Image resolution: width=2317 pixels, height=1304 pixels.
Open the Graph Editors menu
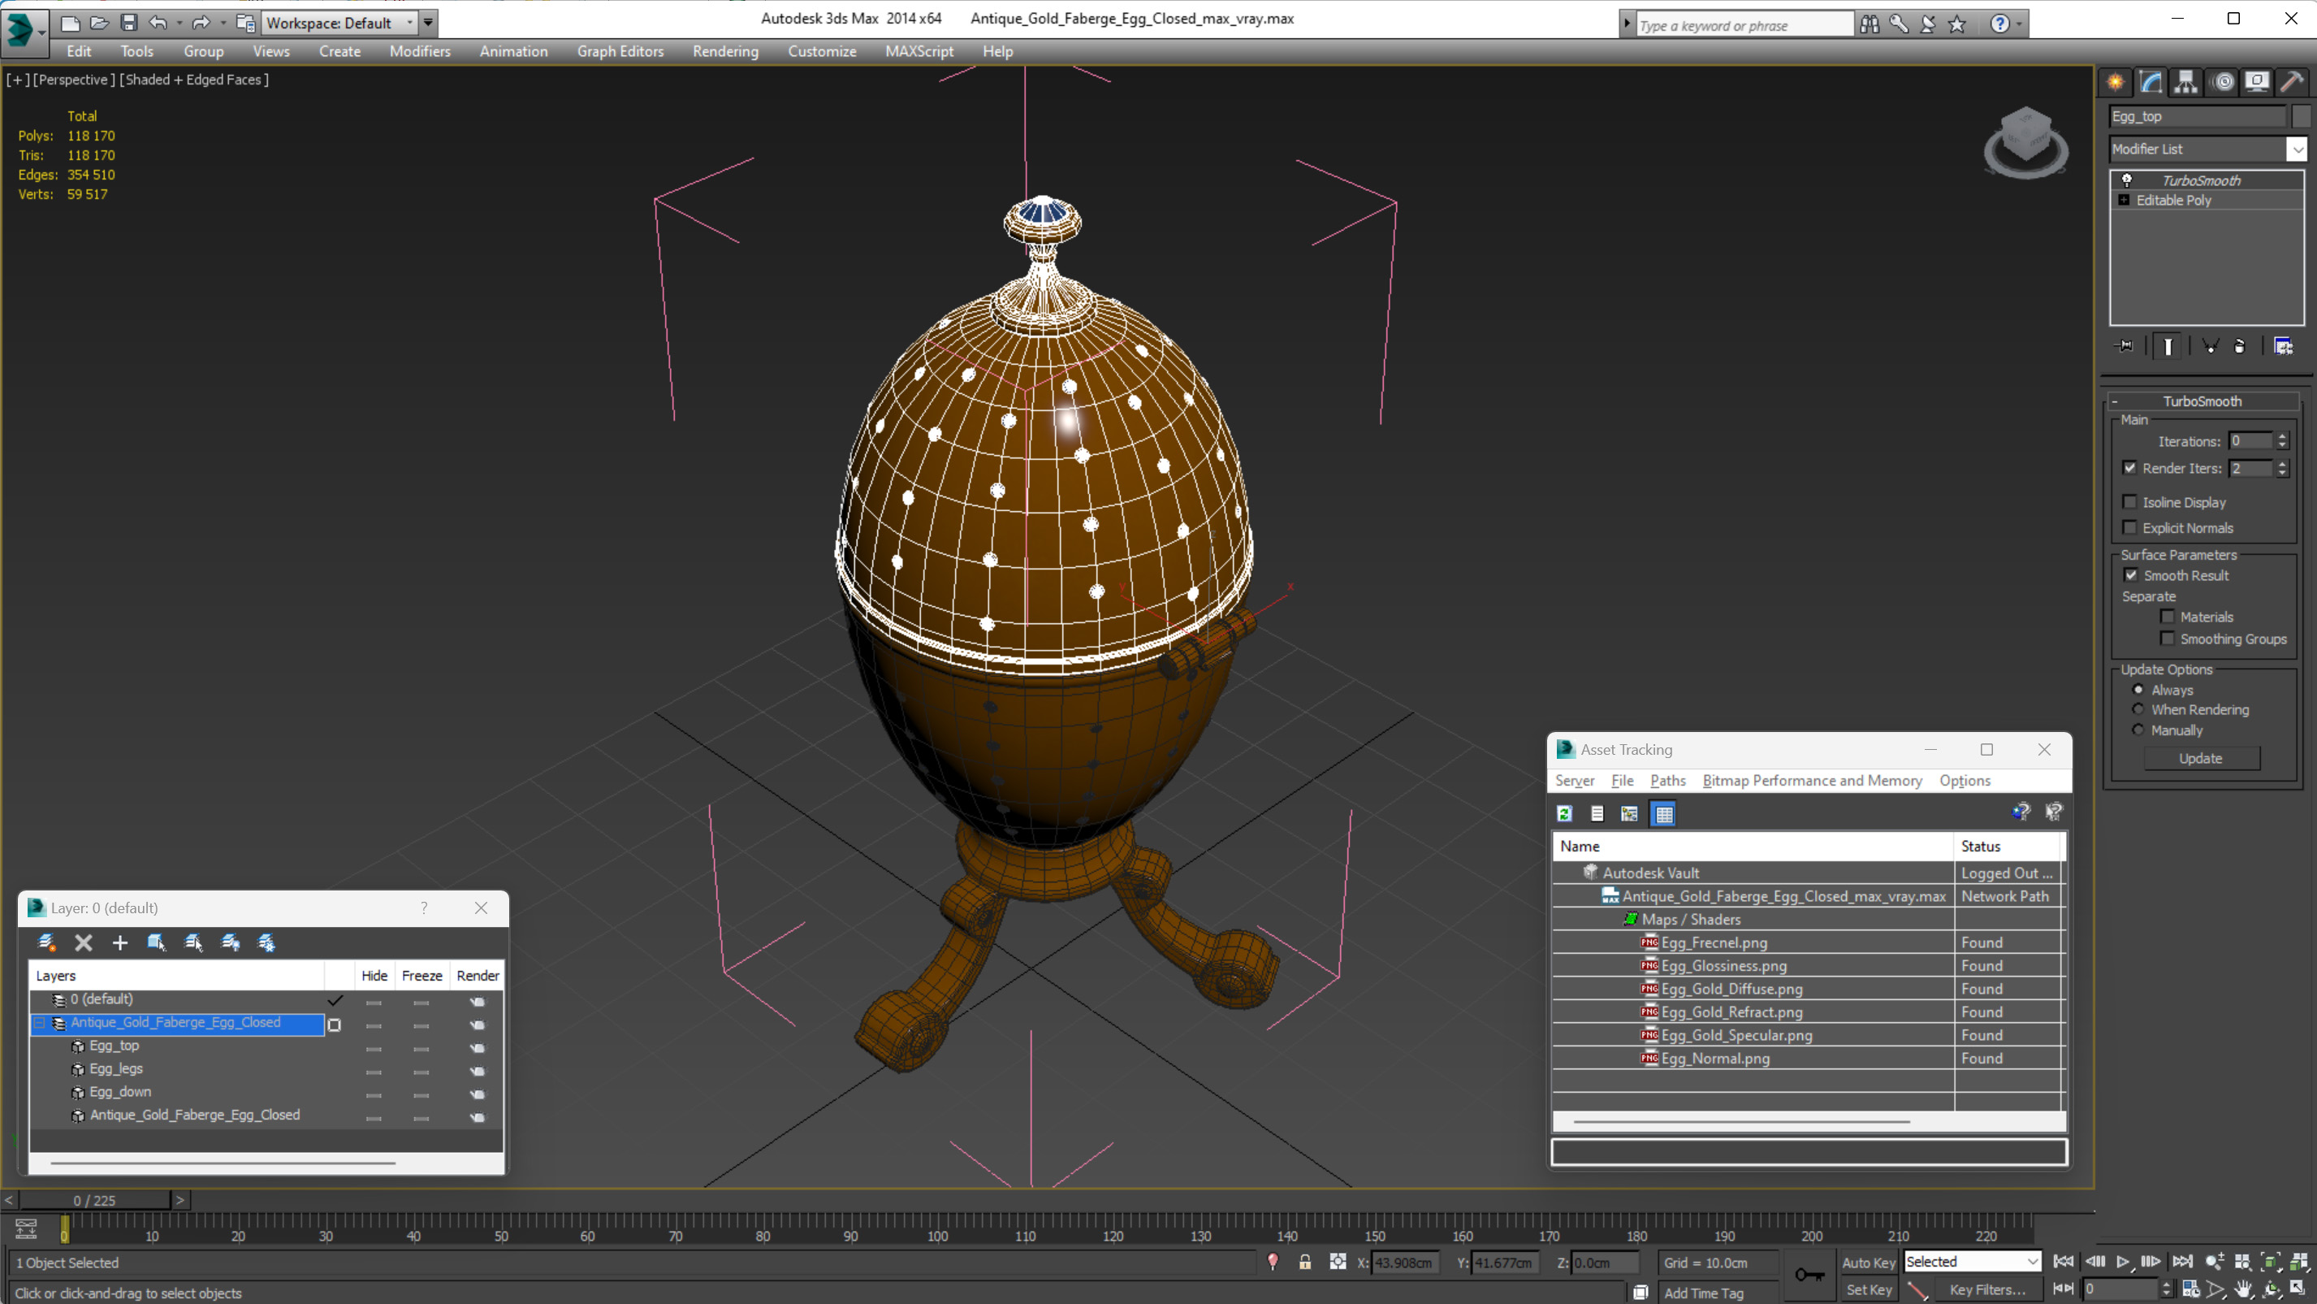(620, 51)
